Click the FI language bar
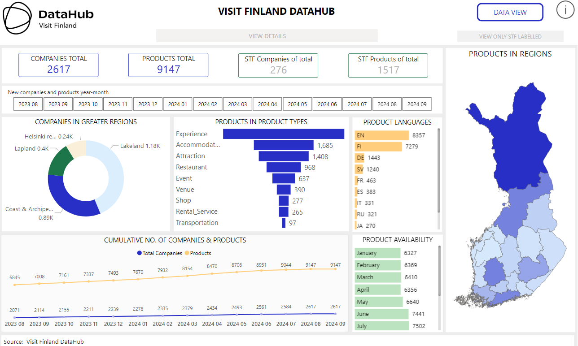The image size is (578, 346). point(378,147)
